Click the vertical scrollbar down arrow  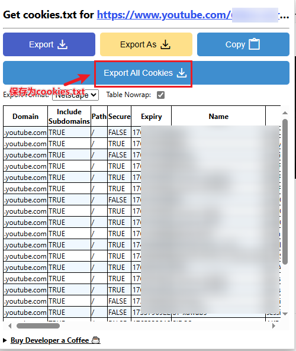pyautogui.click(x=285, y=314)
